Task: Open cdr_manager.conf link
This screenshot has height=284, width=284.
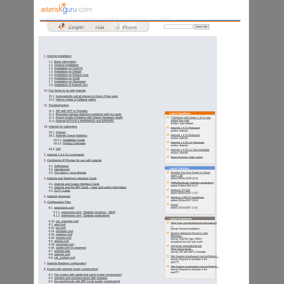Action: click(x=67, y=222)
